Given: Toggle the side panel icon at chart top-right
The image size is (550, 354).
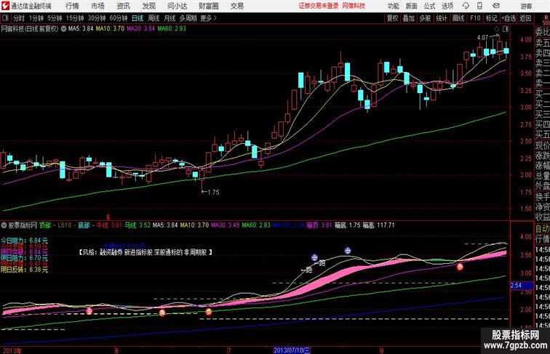Looking at the screenshot, I should click(506, 29).
